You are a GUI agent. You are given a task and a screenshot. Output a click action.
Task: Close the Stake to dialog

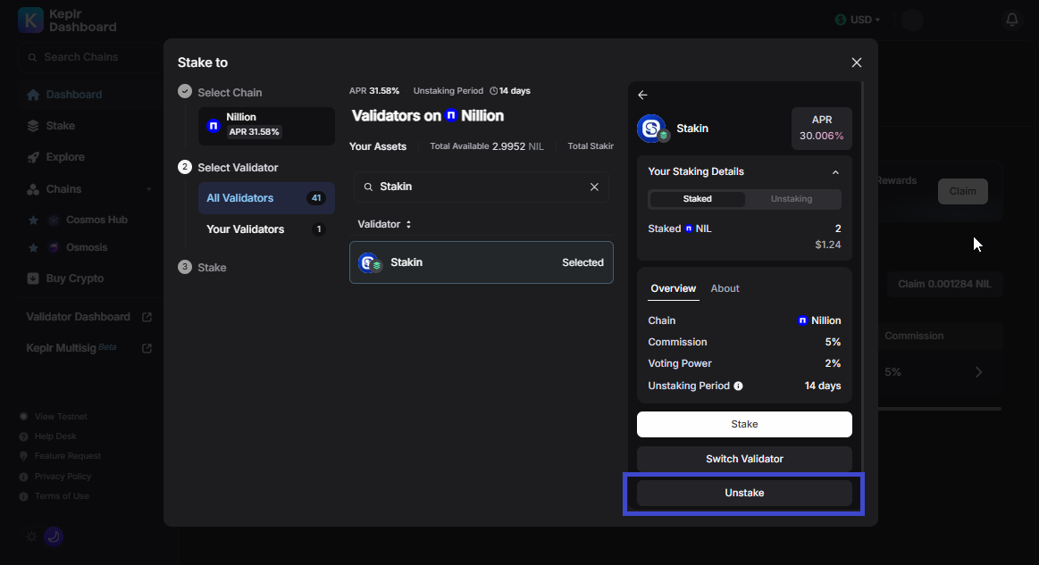857,62
